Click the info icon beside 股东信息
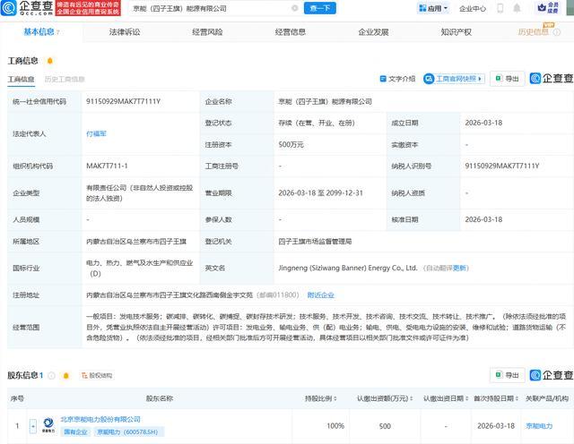The width and height of the screenshot is (574, 444). (x=52, y=375)
